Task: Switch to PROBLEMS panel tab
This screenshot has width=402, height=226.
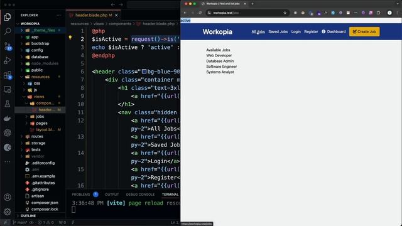Action: coord(81,195)
